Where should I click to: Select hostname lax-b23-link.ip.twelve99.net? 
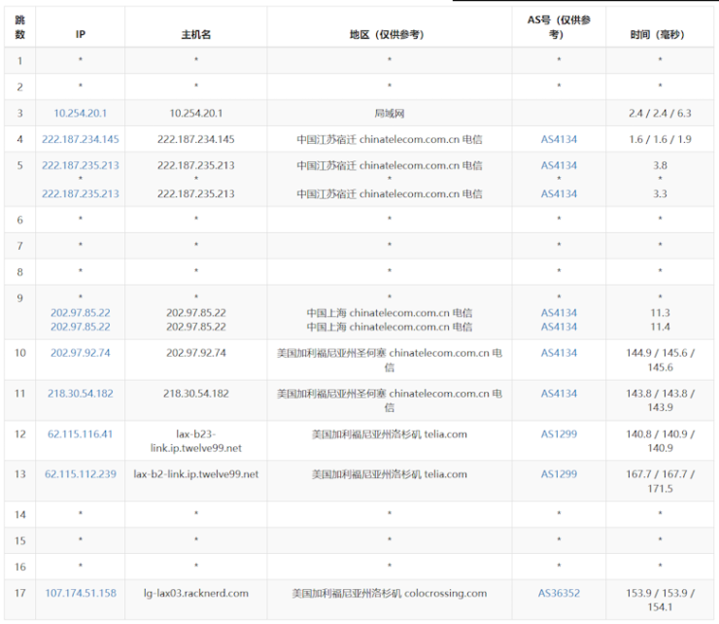[x=196, y=441]
